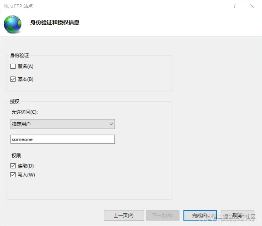Go back with the 上一页(P) button
Screen dimensions: 262x226
pos(124,215)
